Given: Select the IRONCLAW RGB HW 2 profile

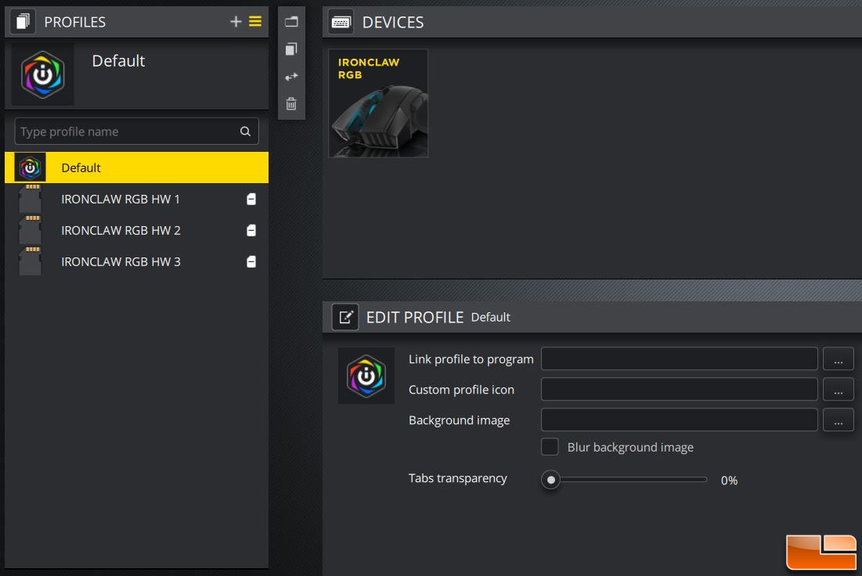Looking at the screenshot, I should [136, 230].
